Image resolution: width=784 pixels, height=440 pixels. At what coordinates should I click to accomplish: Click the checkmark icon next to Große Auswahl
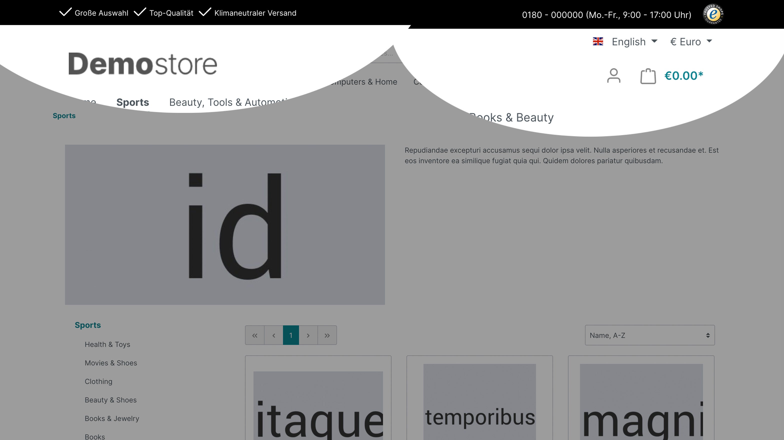pyautogui.click(x=64, y=13)
